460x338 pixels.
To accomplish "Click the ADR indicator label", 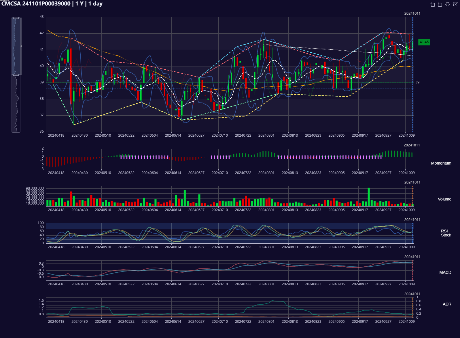I will coord(447,304).
